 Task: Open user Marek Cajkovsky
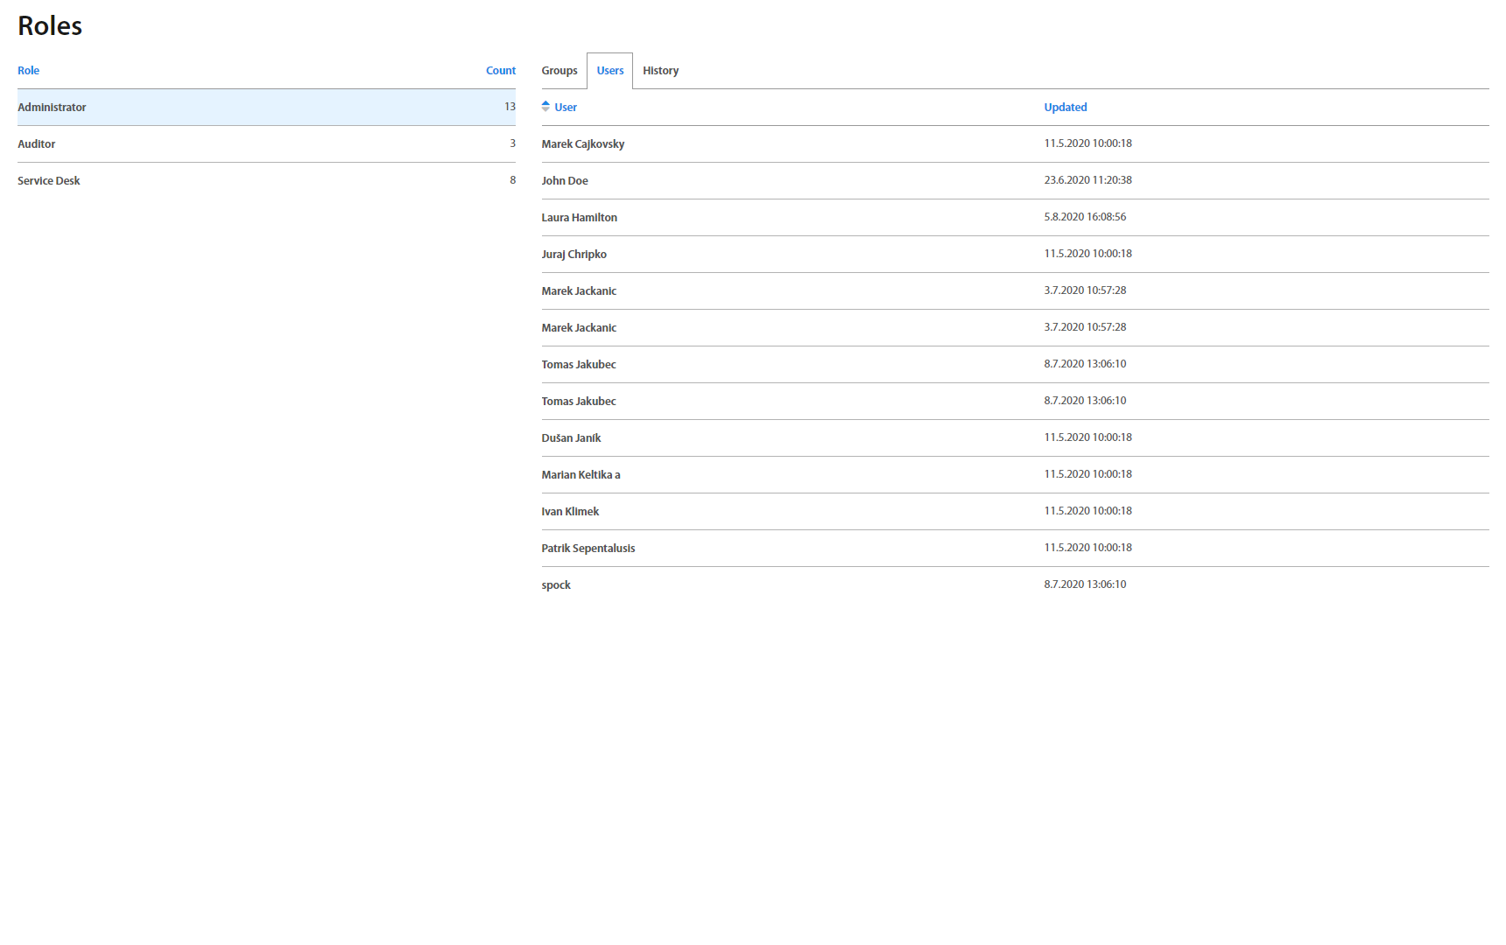click(582, 144)
